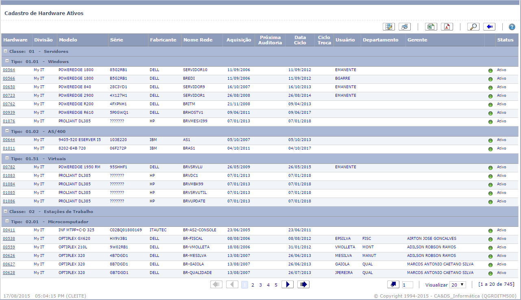Click the go-to-page arrow icon

(x=393, y=285)
